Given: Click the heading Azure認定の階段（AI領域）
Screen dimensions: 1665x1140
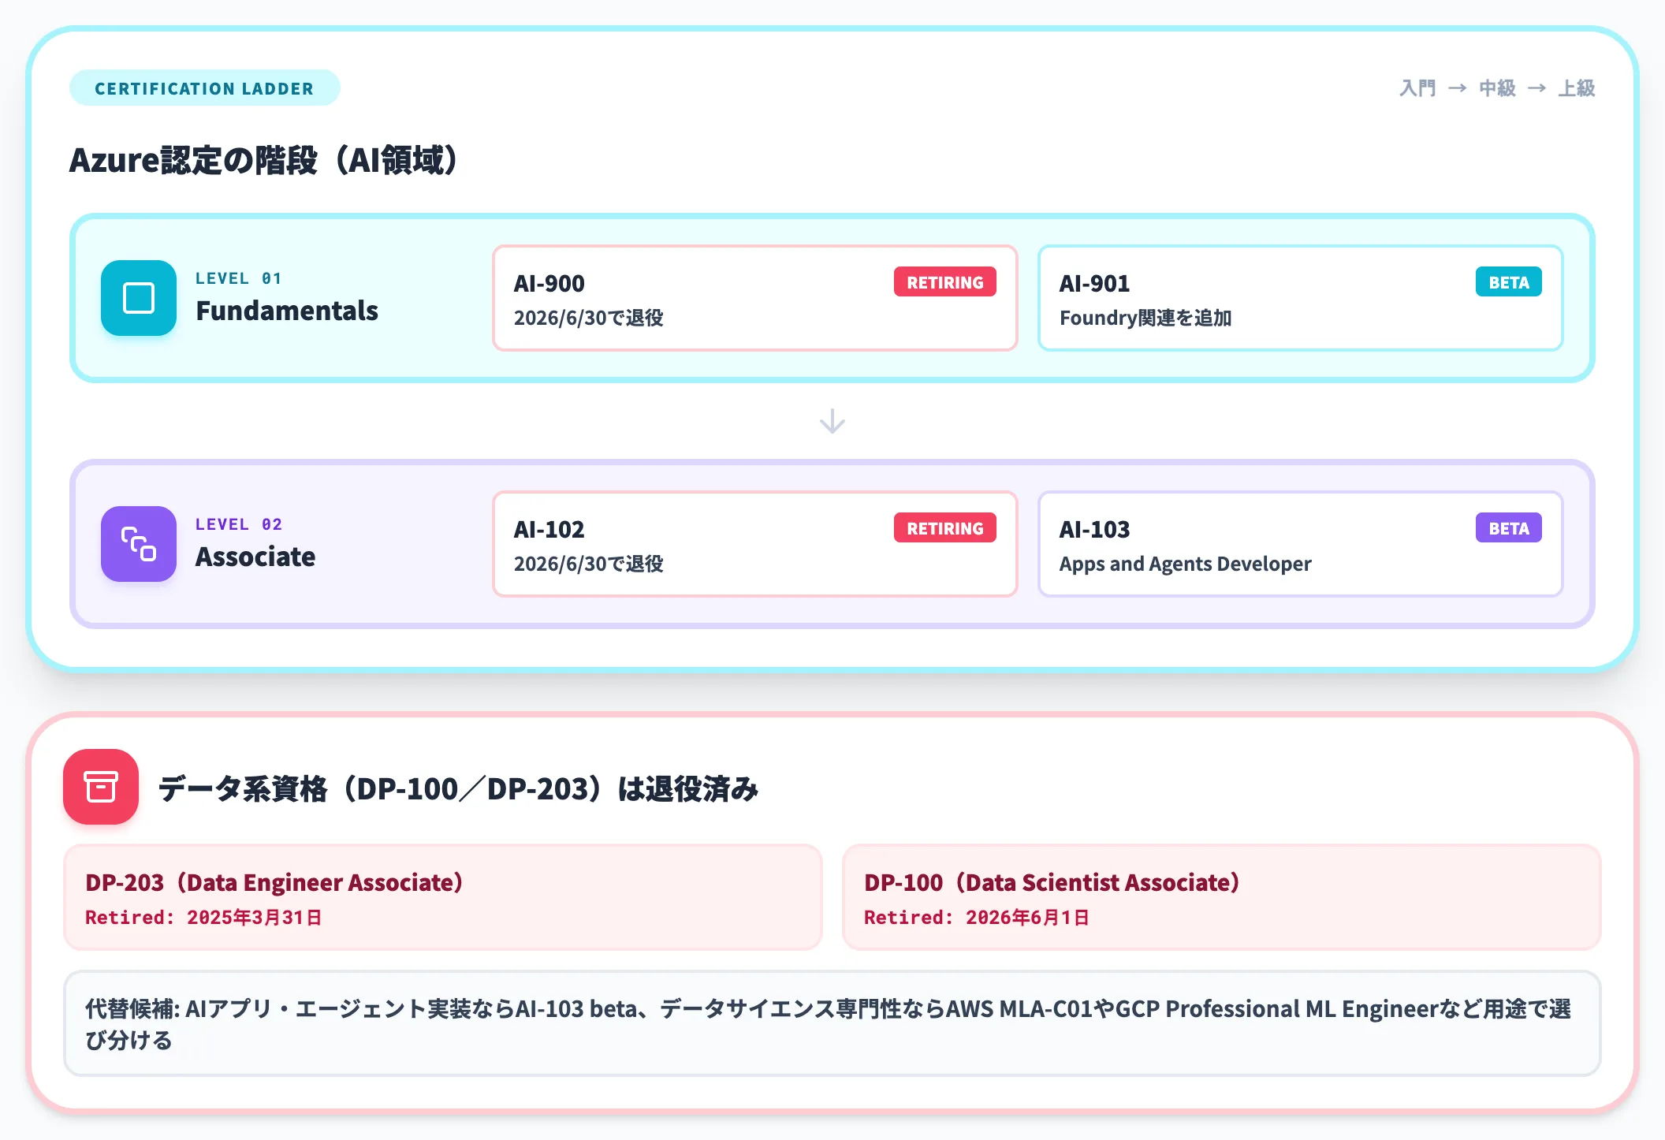Looking at the screenshot, I should (265, 160).
